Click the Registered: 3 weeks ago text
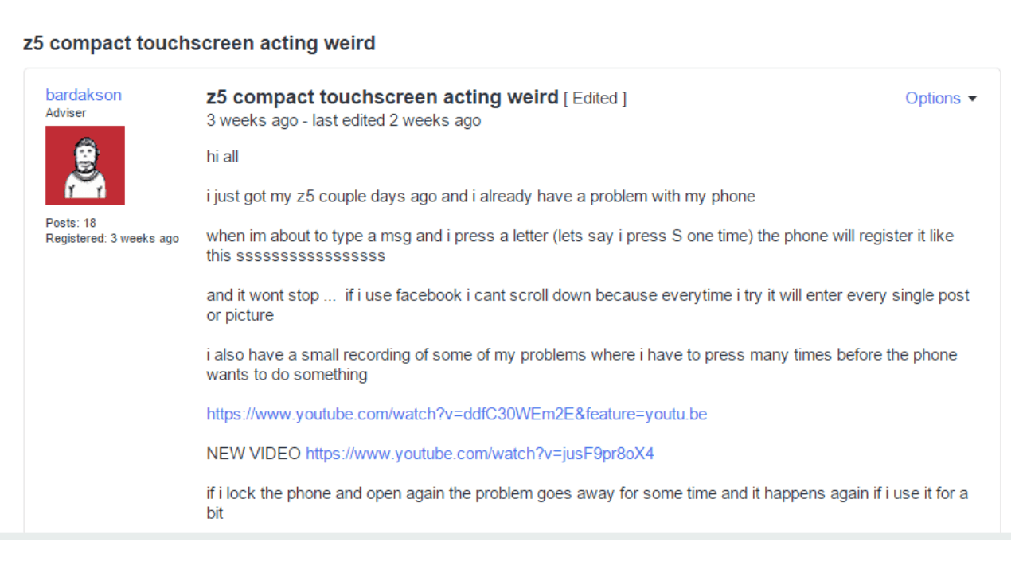The image size is (1019, 573). (x=113, y=238)
